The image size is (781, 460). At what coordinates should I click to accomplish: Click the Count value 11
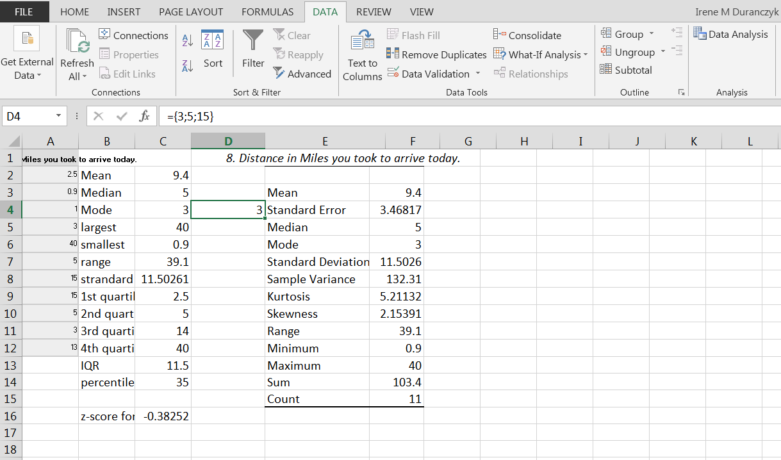(x=397, y=399)
